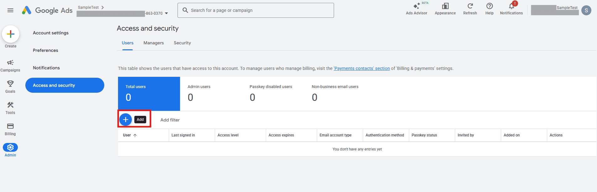The image size is (597, 192).
Task: Select the Admin users card
Action: pyautogui.click(x=211, y=94)
